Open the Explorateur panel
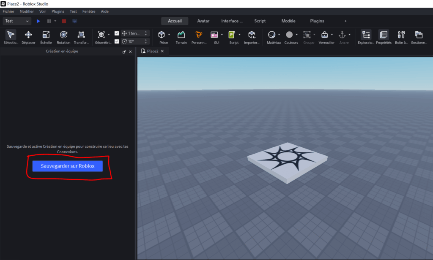This screenshot has height=260, width=433. [x=366, y=35]
